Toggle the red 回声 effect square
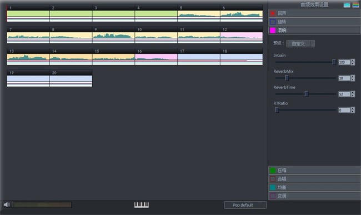The height and width of the screenshot is (215, 361). (x=273, y=13)
